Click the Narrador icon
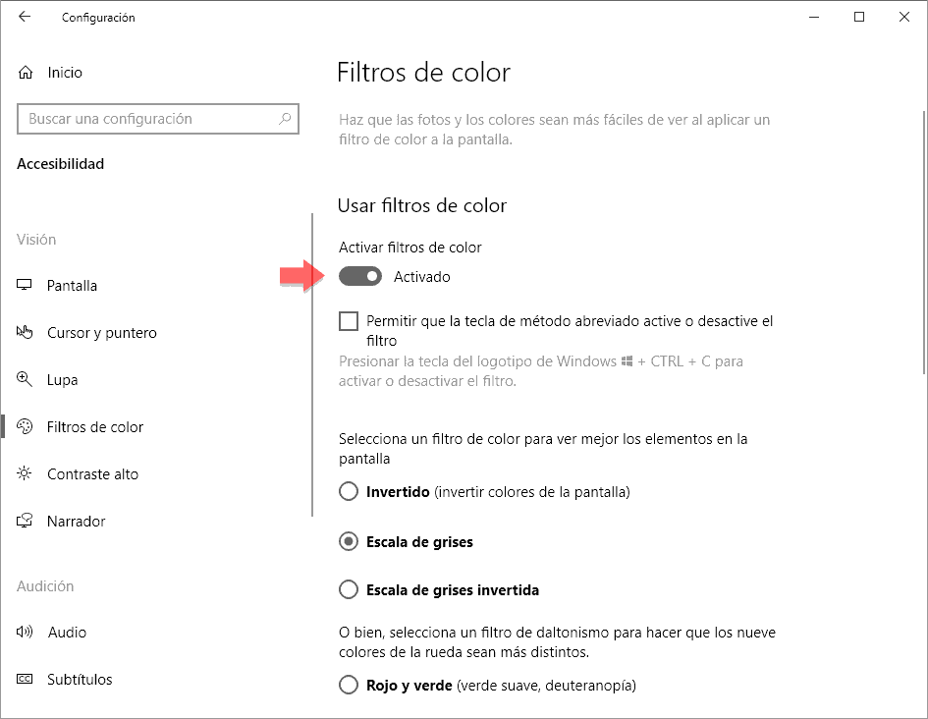 coord(26,522)
